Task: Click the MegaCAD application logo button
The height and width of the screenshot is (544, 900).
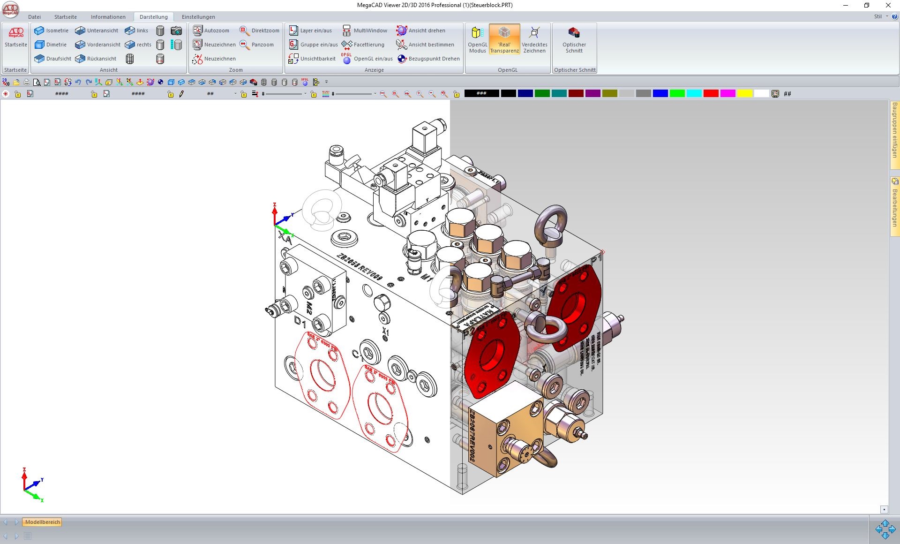Action: 11,9
